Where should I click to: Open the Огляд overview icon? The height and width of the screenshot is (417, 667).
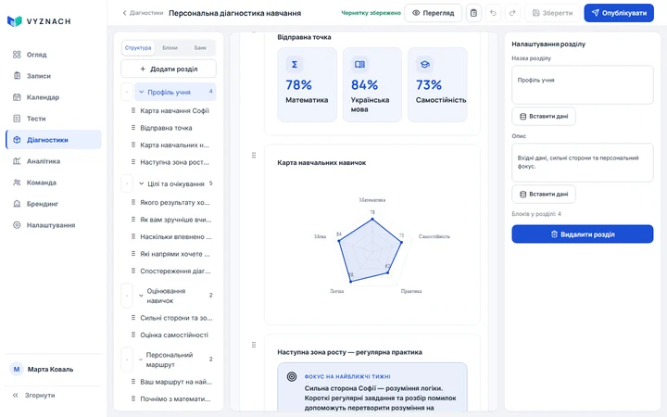point(17,55)
